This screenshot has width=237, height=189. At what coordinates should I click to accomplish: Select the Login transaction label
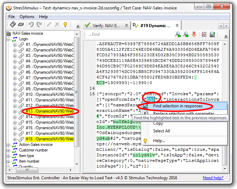pos(24,39)
